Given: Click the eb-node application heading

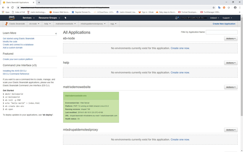Looking at the screenshot, I should pos(69,39).
